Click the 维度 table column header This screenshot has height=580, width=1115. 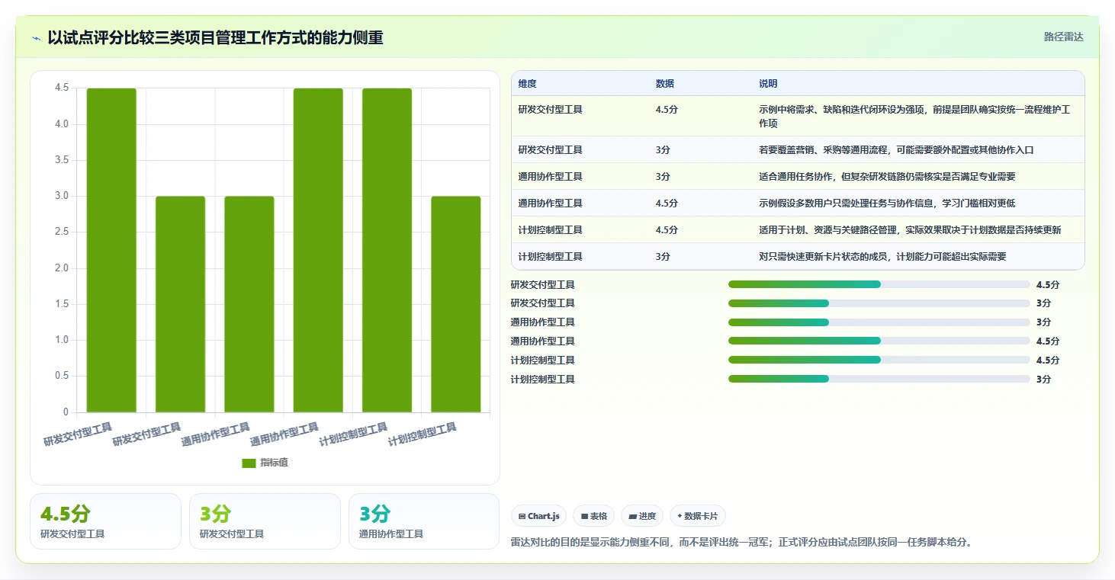(x=527, y=84)
